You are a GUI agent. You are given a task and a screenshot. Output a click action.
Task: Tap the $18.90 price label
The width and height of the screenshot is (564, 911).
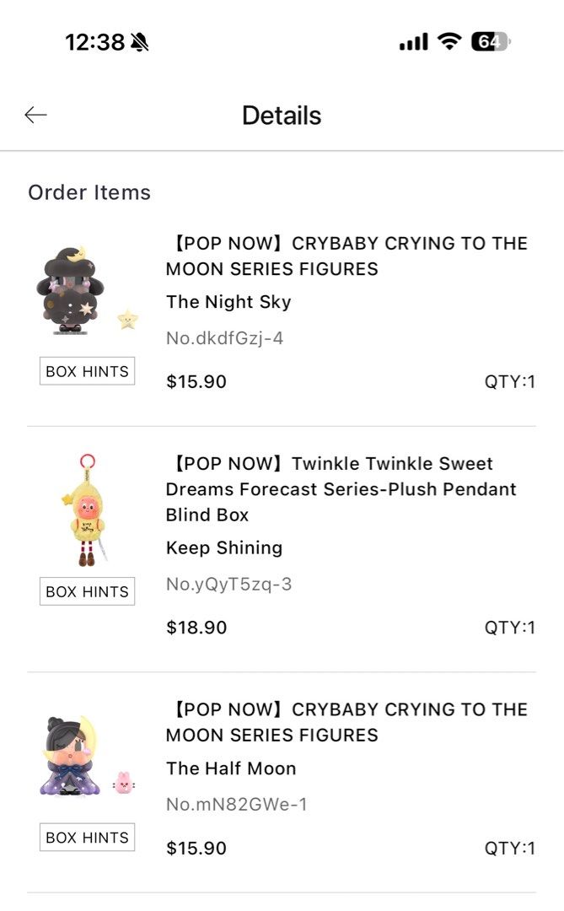[x=196, y=627]
